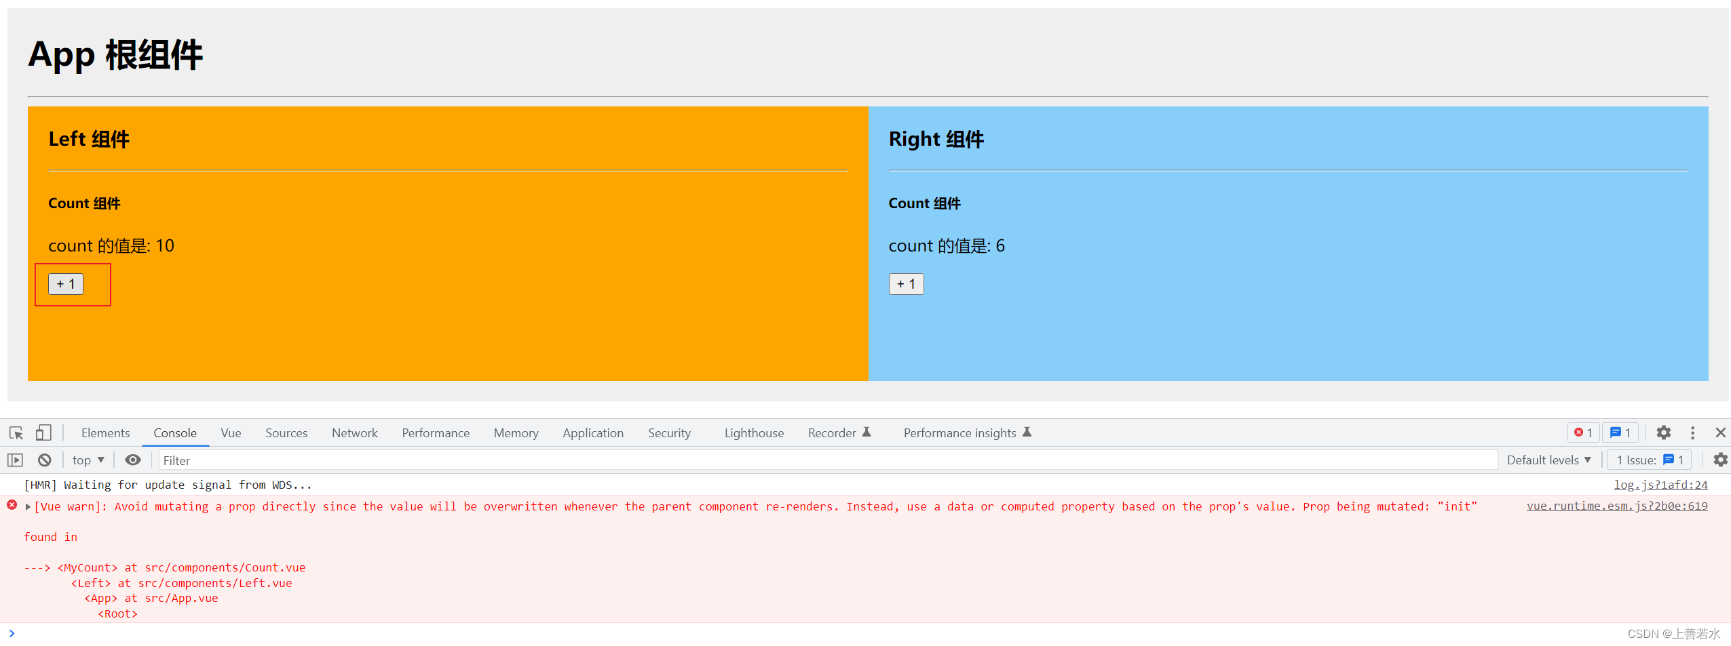The image size is (1731, 646).
Task: Open the vue.runtime.esm.js source link
Action: point(1616,506)
